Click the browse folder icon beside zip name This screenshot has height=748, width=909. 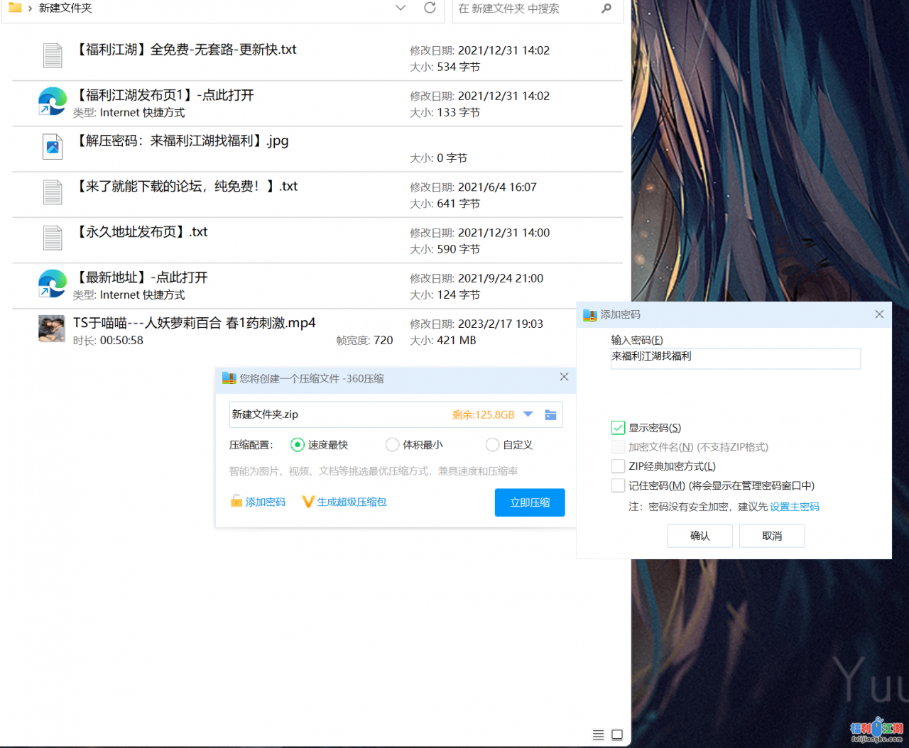(x=550, y=415)
